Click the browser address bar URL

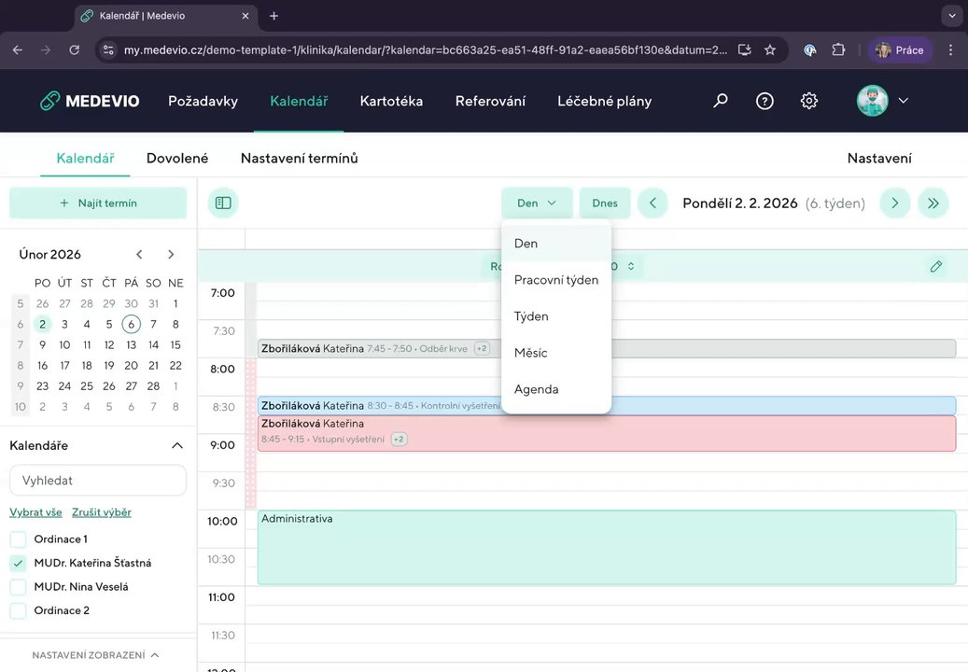[426, 50]
